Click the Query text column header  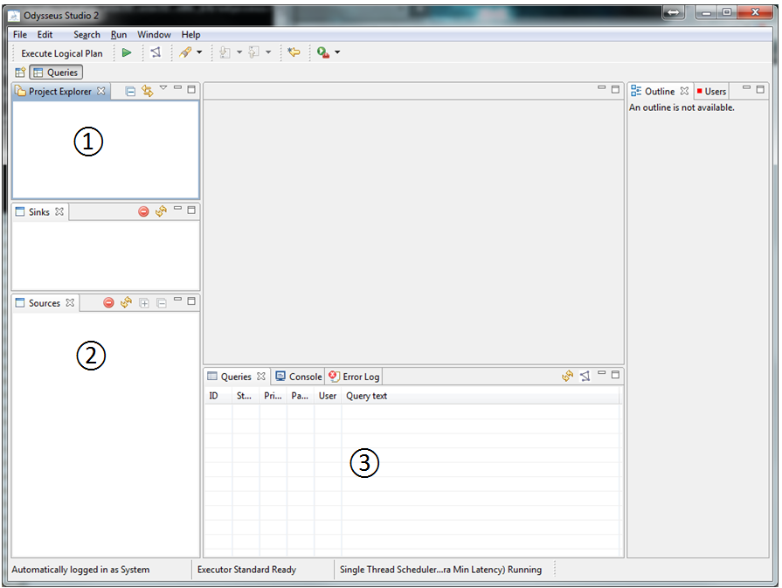coord(367,396)
